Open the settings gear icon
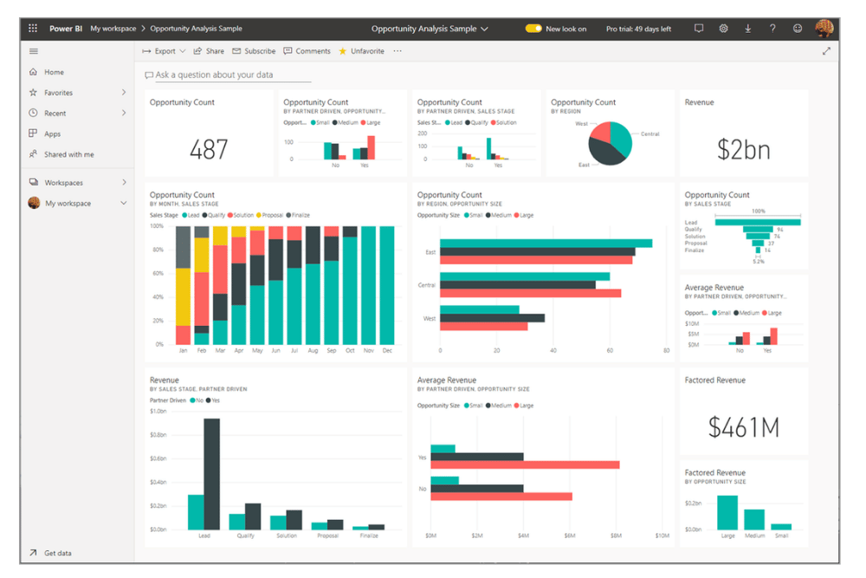The width and height of the screenshot is (866, 578). coord(723,29)
